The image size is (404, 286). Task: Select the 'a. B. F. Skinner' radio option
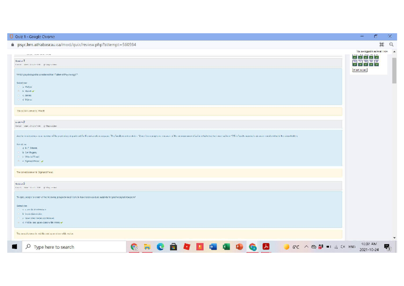[x=19, y=148]
